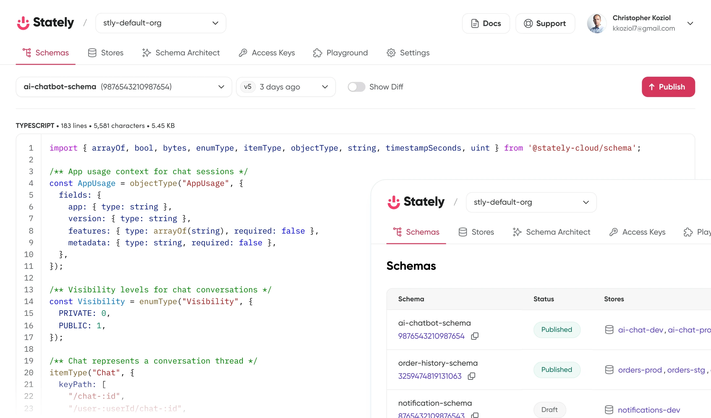Open the Settings tab
This screenshot has width=711, height=418.
pos(408,53)
